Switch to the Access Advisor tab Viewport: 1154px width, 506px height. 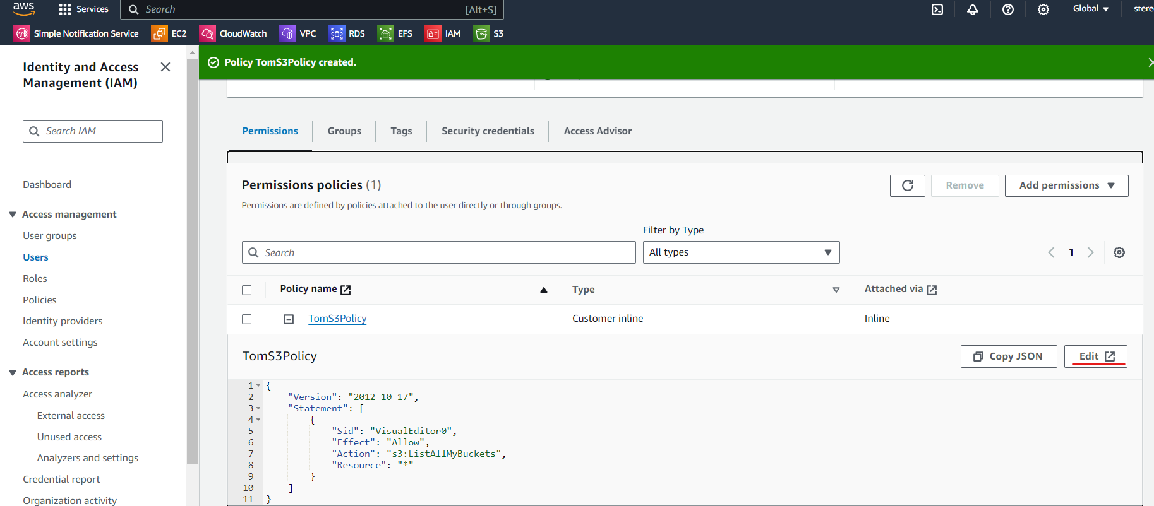tap(598, 131)
